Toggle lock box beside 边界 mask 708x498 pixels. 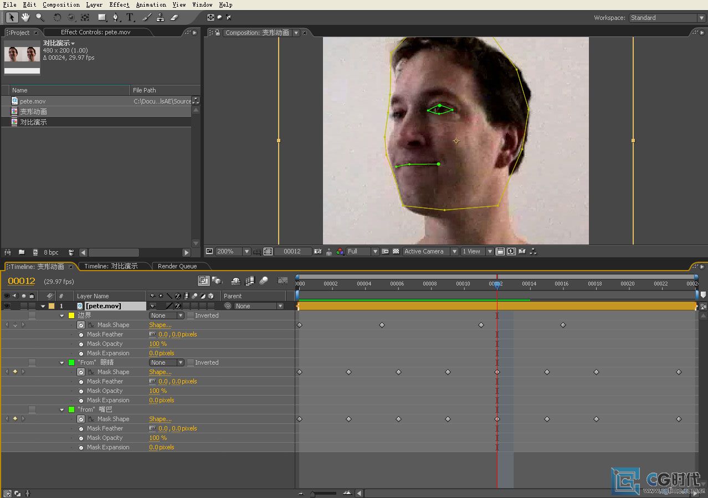pos(32,315)
